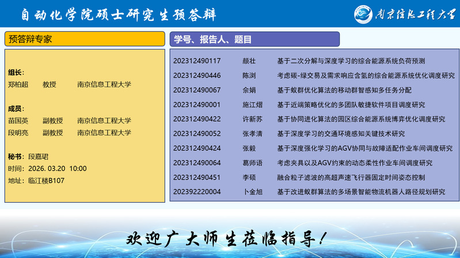The width and height of the screenshot is (460, 258).
Task: Select the 学号、报告人、题目 purple header
Action: point(256,39)
